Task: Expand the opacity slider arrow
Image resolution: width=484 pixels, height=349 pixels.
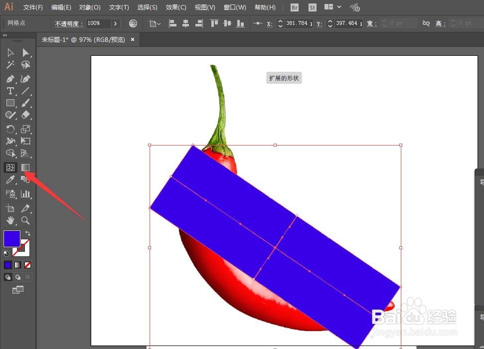Action: tap(116, 23)
